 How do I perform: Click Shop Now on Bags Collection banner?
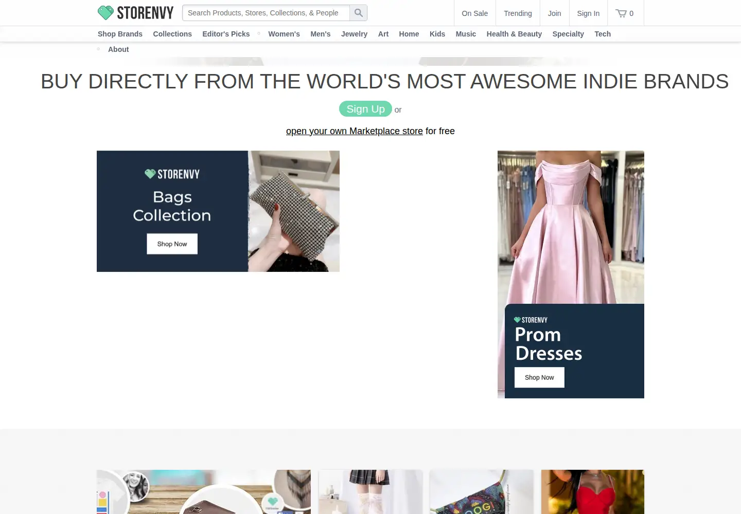[172, 244]
